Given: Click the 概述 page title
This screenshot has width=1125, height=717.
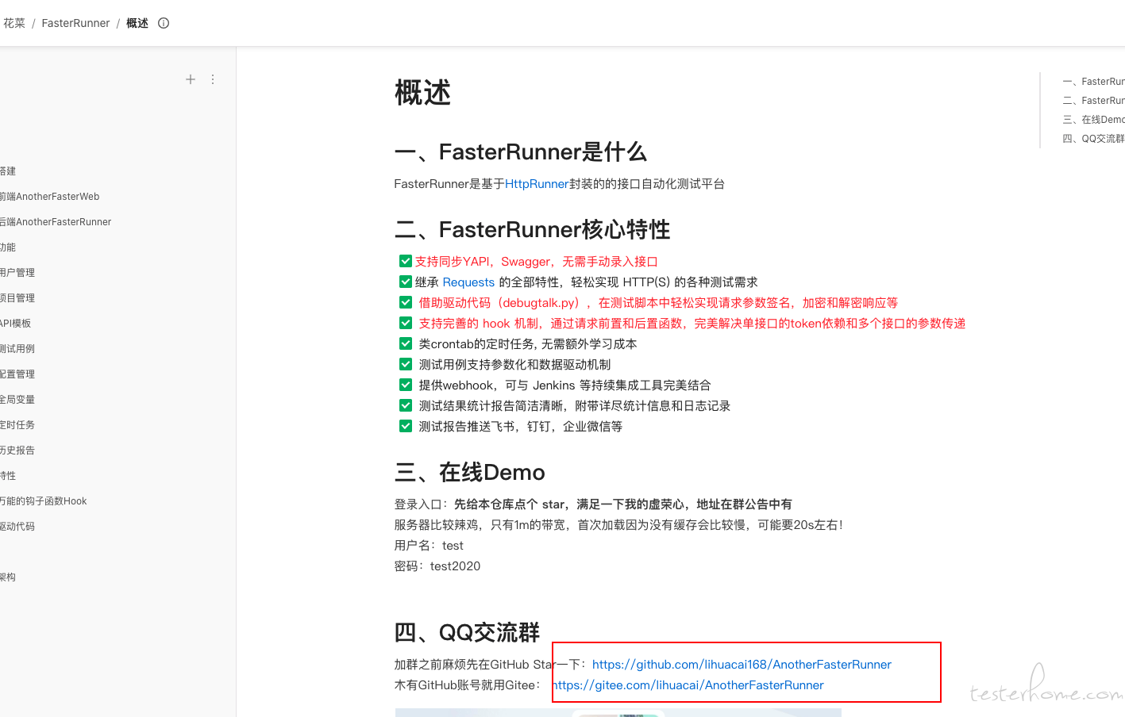Looking at the screenshot, I should 422,93.
